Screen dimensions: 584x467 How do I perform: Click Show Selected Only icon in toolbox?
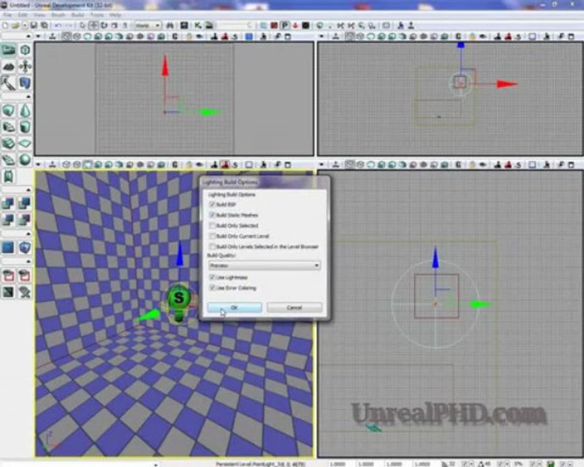pyautogui.click(x=8, y=276)
